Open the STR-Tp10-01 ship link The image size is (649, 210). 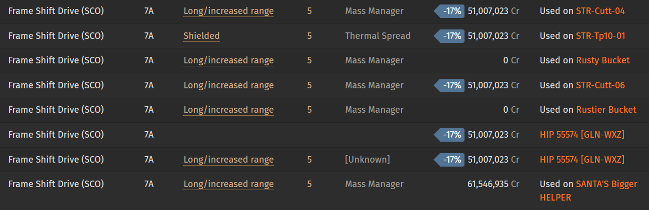[x=600, y=36]
